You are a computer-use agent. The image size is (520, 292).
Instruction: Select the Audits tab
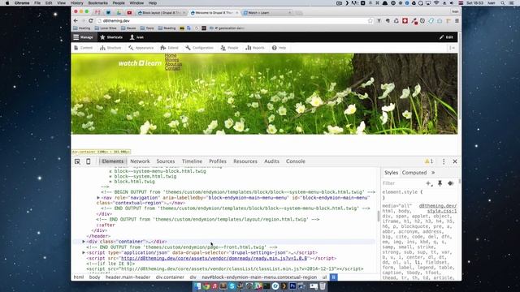[x=271, y=161]
